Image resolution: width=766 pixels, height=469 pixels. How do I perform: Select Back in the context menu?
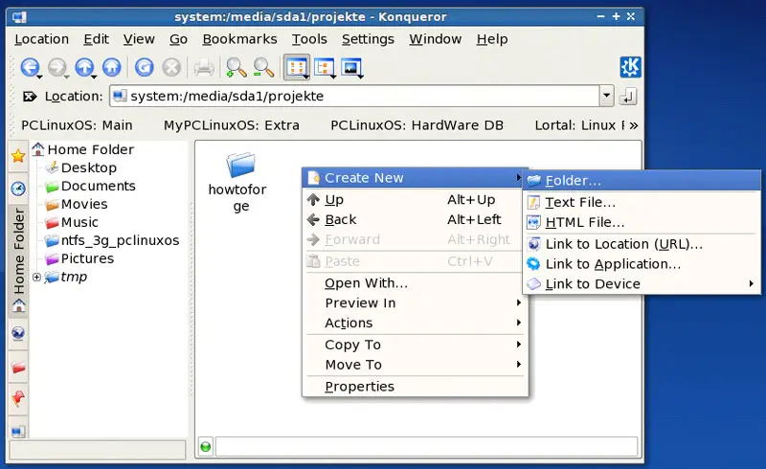(415, 219)
